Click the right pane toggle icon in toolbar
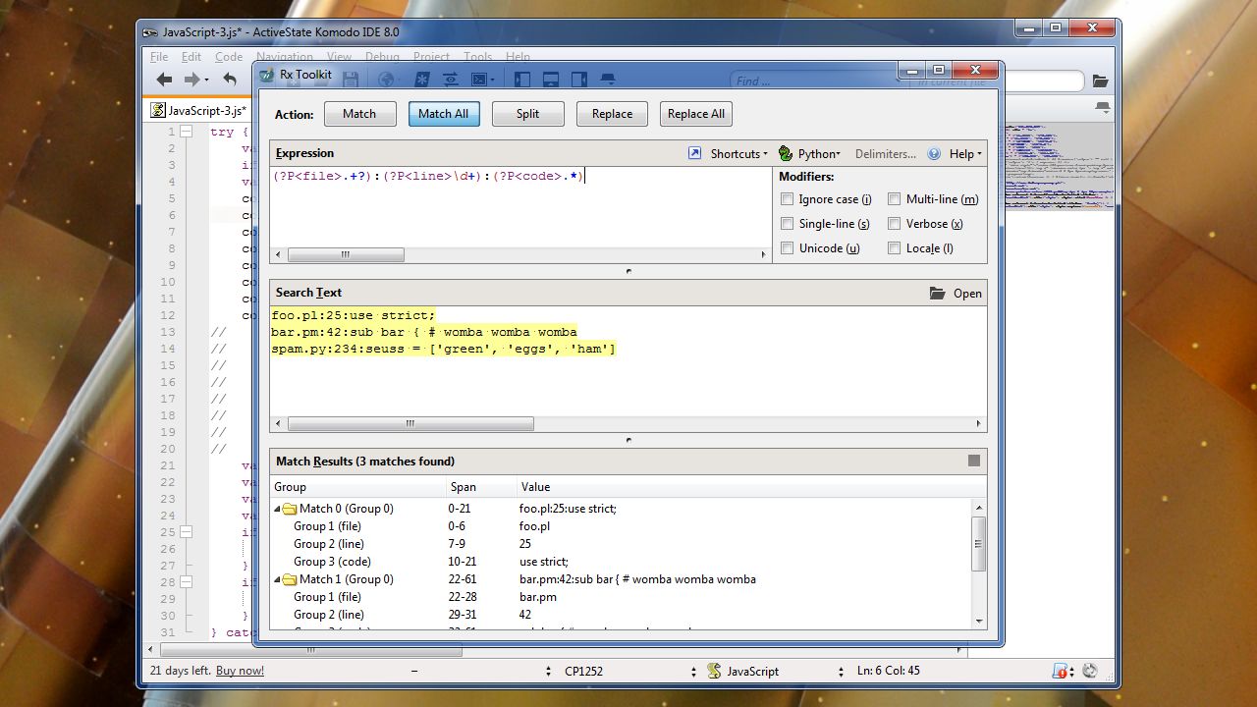 579,80
